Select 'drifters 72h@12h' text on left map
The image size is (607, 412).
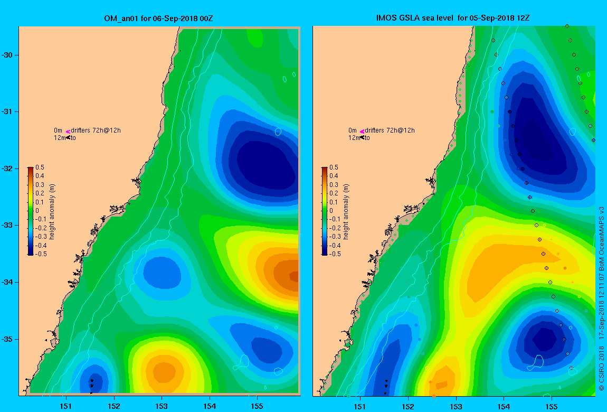pos(96,130)
